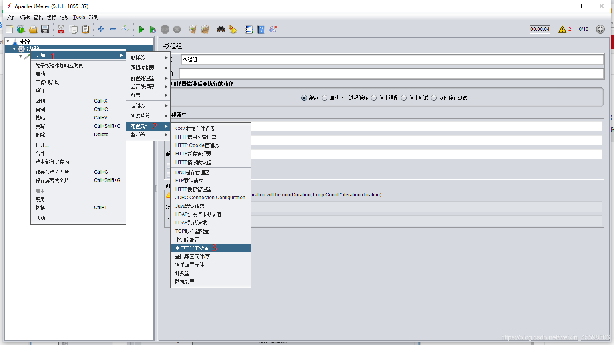Click the thread status circle icon at far right
This screenshot has width=614, height=345.
pyautogui.click(x=600, y=29)
